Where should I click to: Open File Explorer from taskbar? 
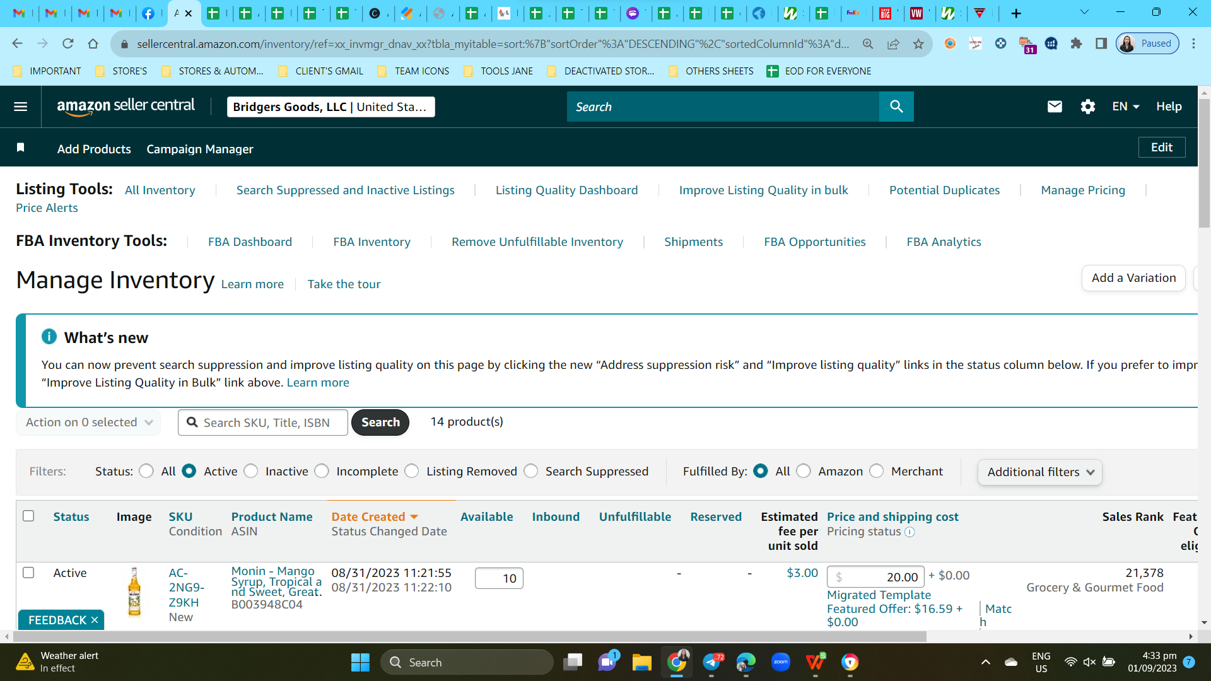click(x=641, y=662)
